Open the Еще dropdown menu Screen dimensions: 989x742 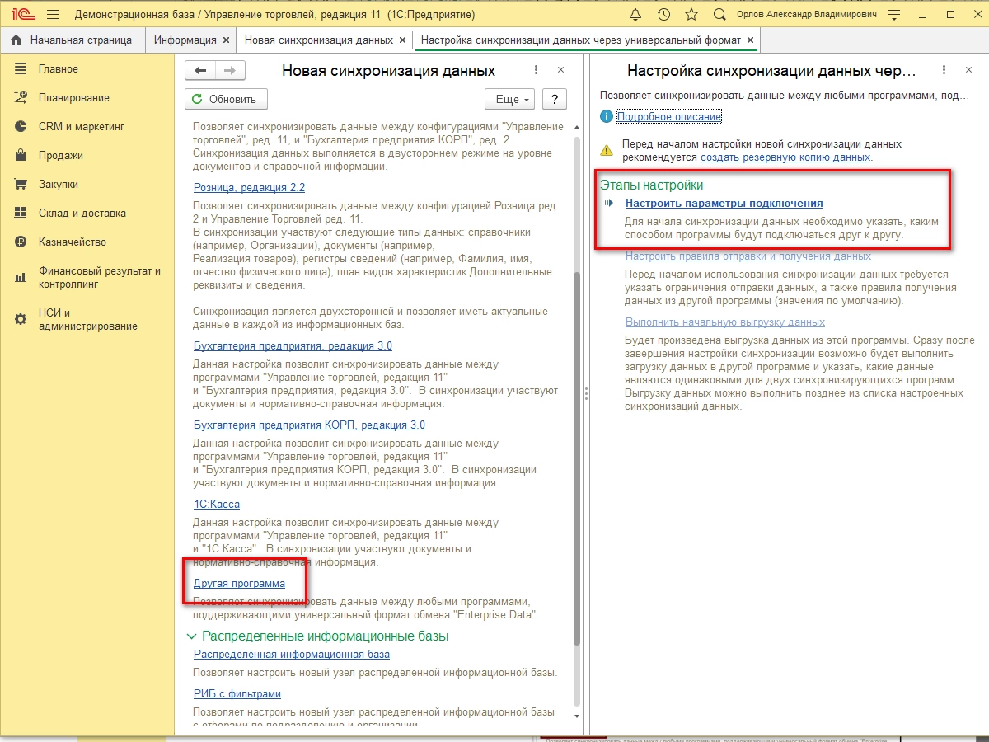(510, 99)
